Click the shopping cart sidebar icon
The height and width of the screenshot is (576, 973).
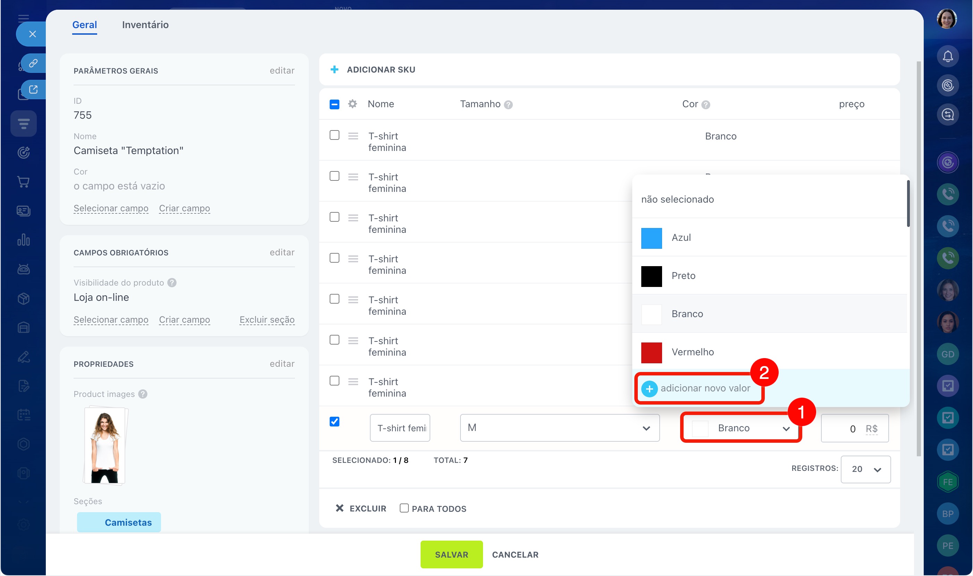[x=23, y=182]
